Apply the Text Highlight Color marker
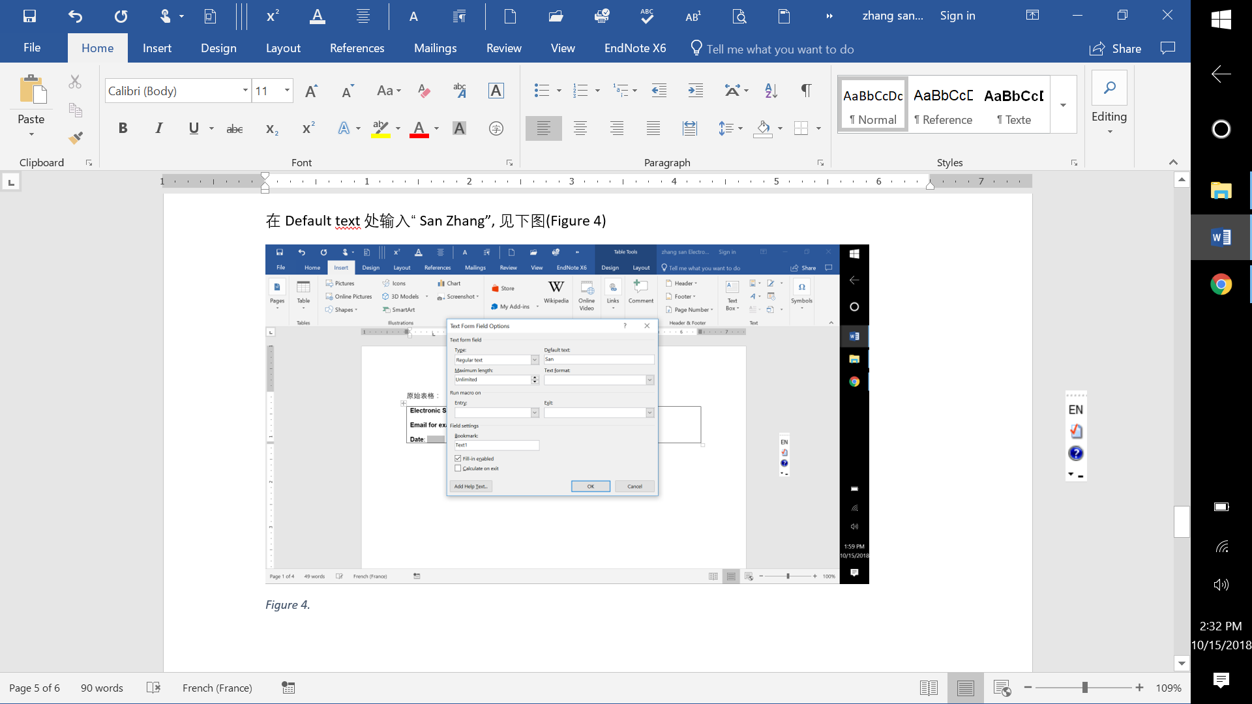Viewport: 1252px width, 704px height. (x=380, y=128)
